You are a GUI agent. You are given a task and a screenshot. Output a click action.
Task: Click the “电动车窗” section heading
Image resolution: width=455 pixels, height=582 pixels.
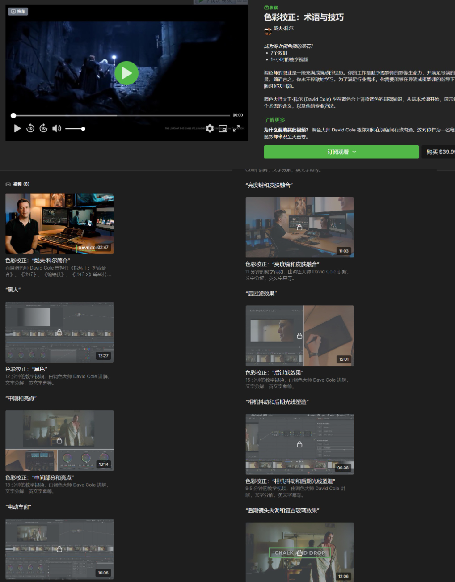(x=18, y=507)
